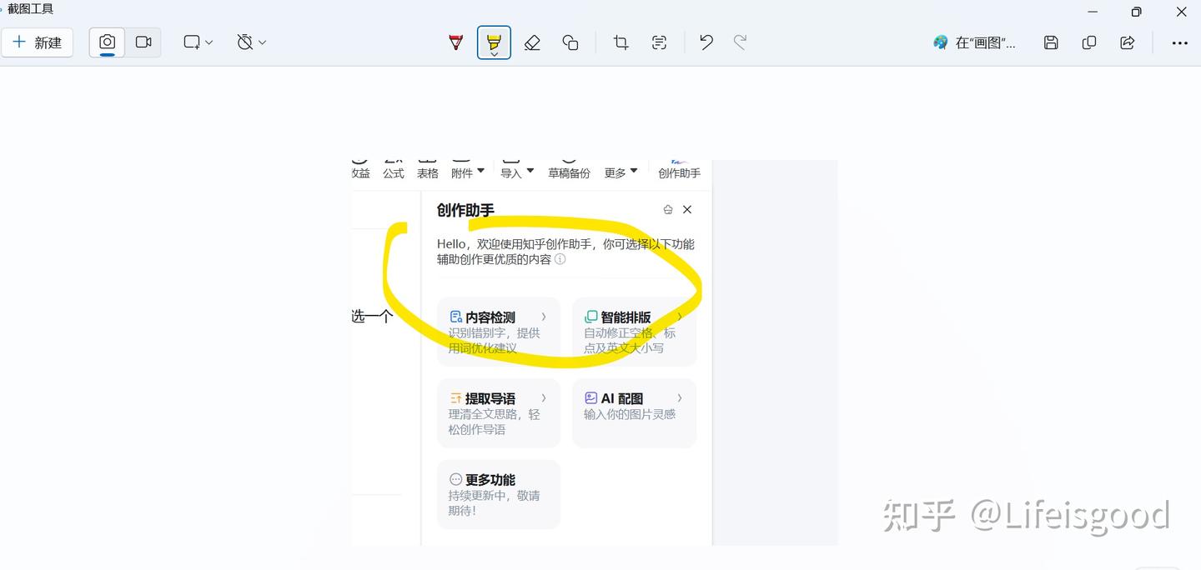Screen dimensions: 1201x570
Task: Open the 智能排版 card
Action: click(634, 332)
